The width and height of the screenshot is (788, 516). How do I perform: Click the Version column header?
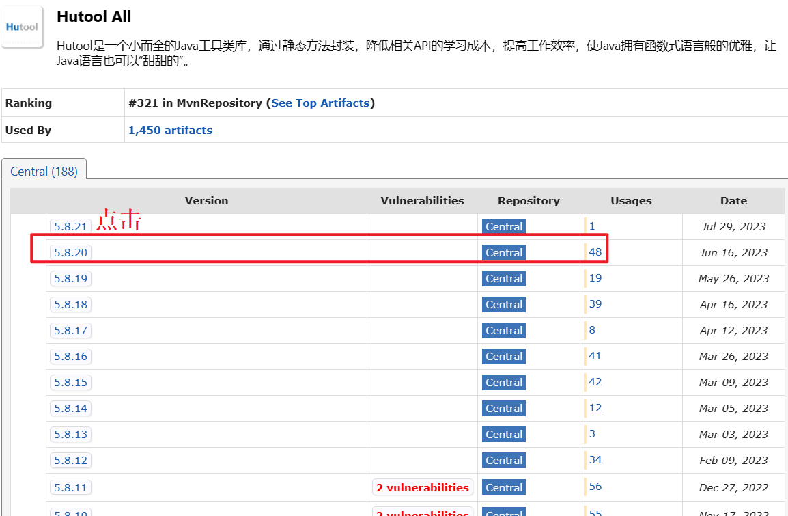(x=206, y=201)
